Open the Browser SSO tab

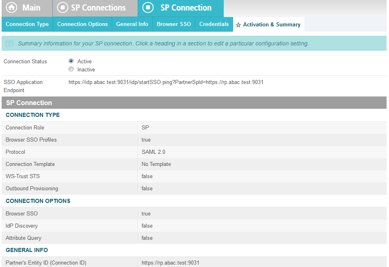(x=174, y=24)
